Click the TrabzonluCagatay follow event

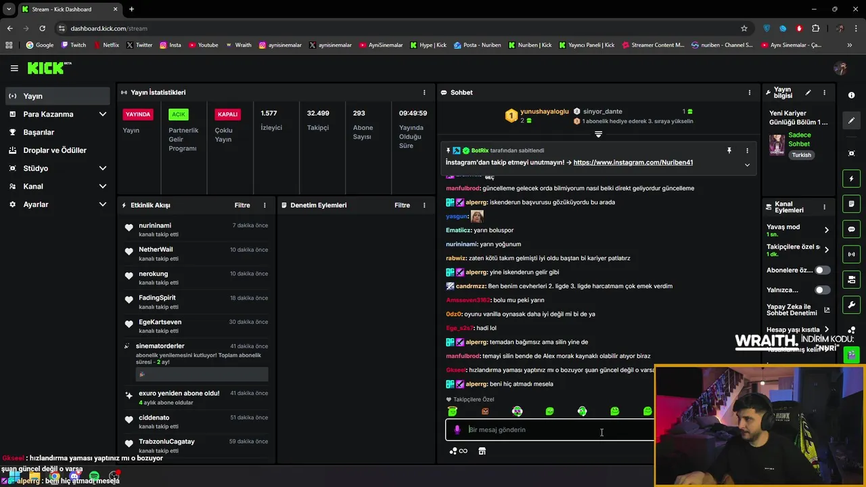click(x=196, y=446)
